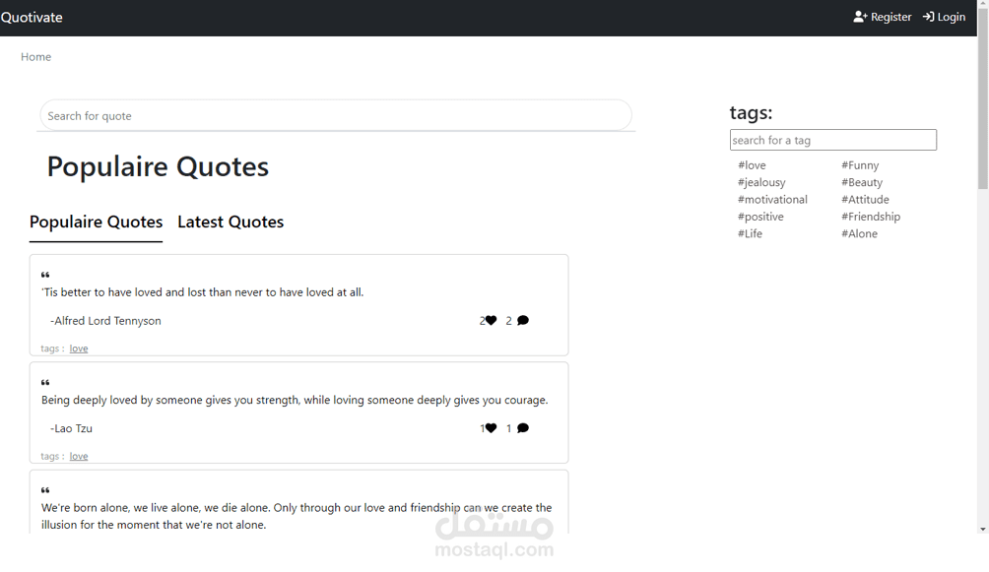Click the "We're born alone" quote text
989x572 pixels.
[297, 516]
